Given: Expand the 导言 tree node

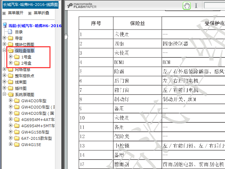Looking at the screenshot, I should (x=4, y=38).
